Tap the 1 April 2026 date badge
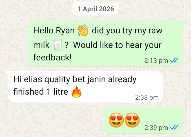The height and width of the screenshot is (137, 191). pyautogui.click(x=95, y=9)
